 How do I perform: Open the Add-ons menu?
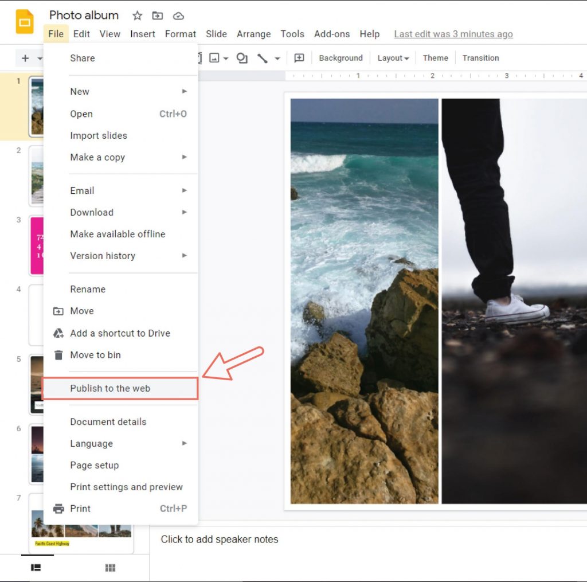pos(332,34)
